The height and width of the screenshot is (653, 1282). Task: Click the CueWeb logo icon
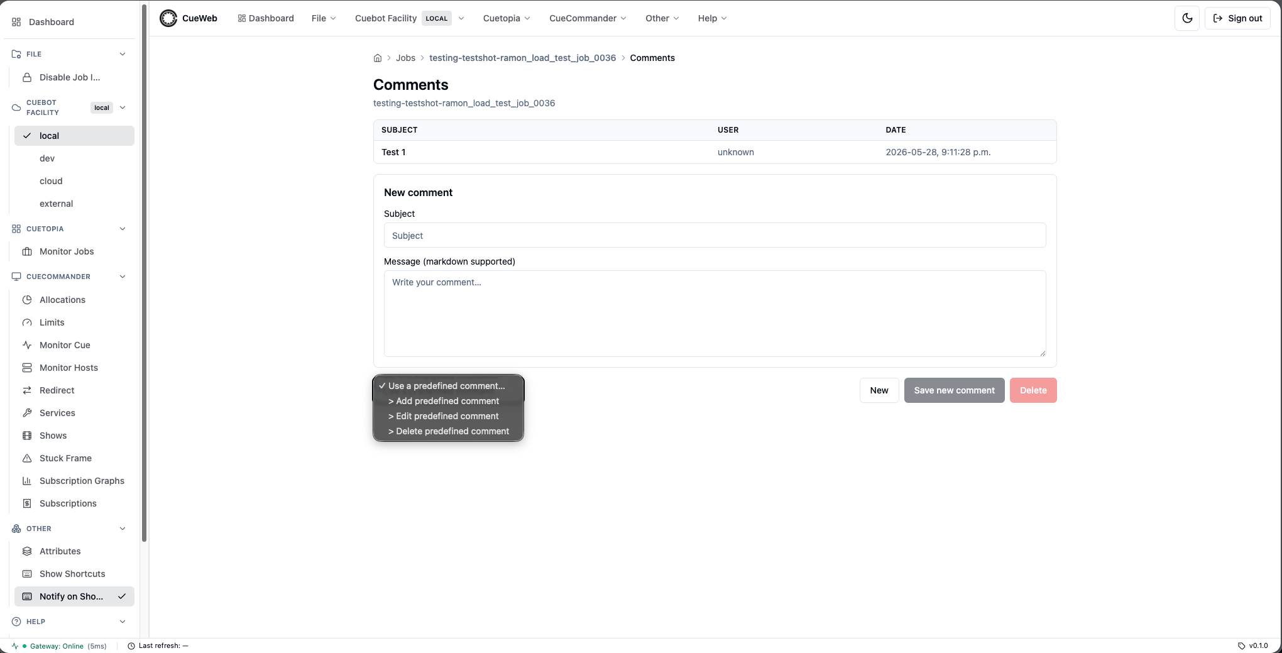(168, 18)
